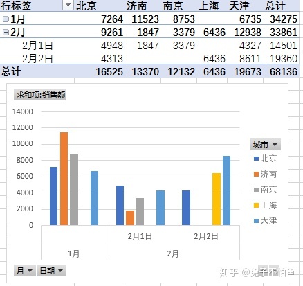Click the 天津 legend entry

coord(265,221)
